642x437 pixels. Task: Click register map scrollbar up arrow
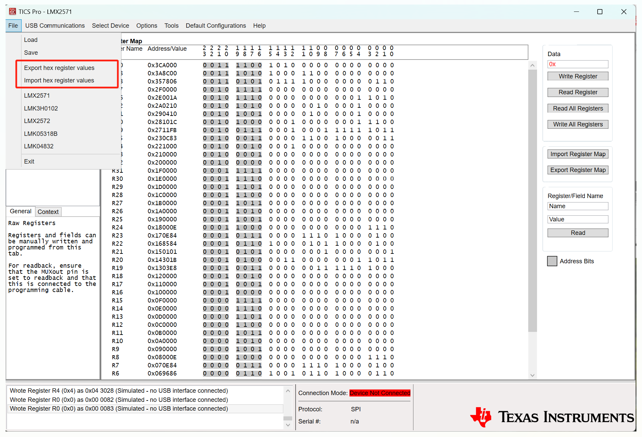pyautogui.click(x=532, y=66)
